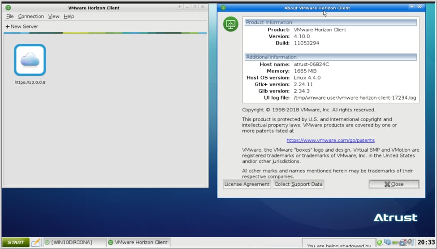Click the Additional Information section header
The image size is (437, 249).
tap(330, 57)
